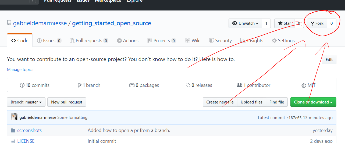
Task: Open the Unwatch dropdown
Action: [x=245, y=23]
